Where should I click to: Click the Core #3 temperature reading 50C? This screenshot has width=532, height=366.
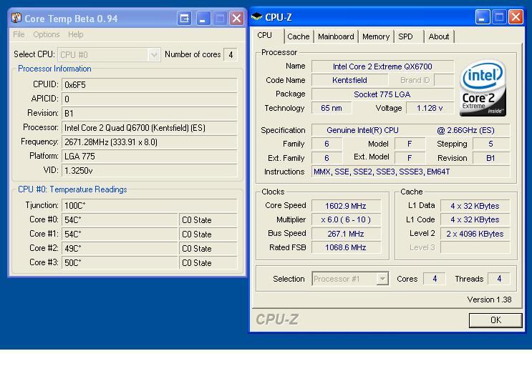click(x=120, y=263)
